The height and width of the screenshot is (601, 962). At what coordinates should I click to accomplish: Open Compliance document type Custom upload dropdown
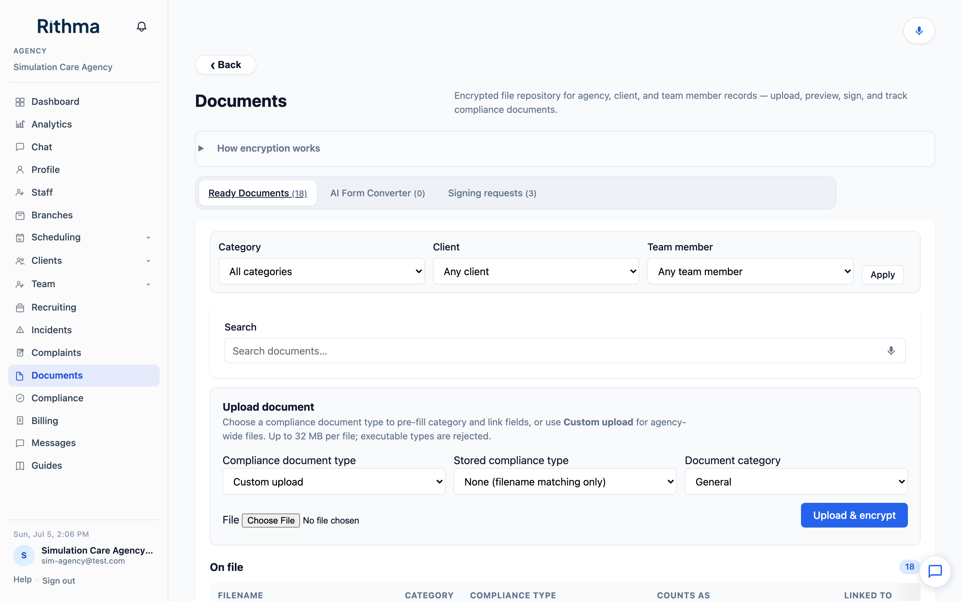coord(333,481)
